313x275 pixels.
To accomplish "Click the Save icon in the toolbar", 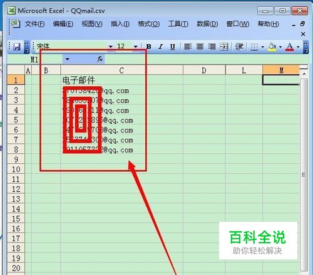I will [x=16, y=46].
